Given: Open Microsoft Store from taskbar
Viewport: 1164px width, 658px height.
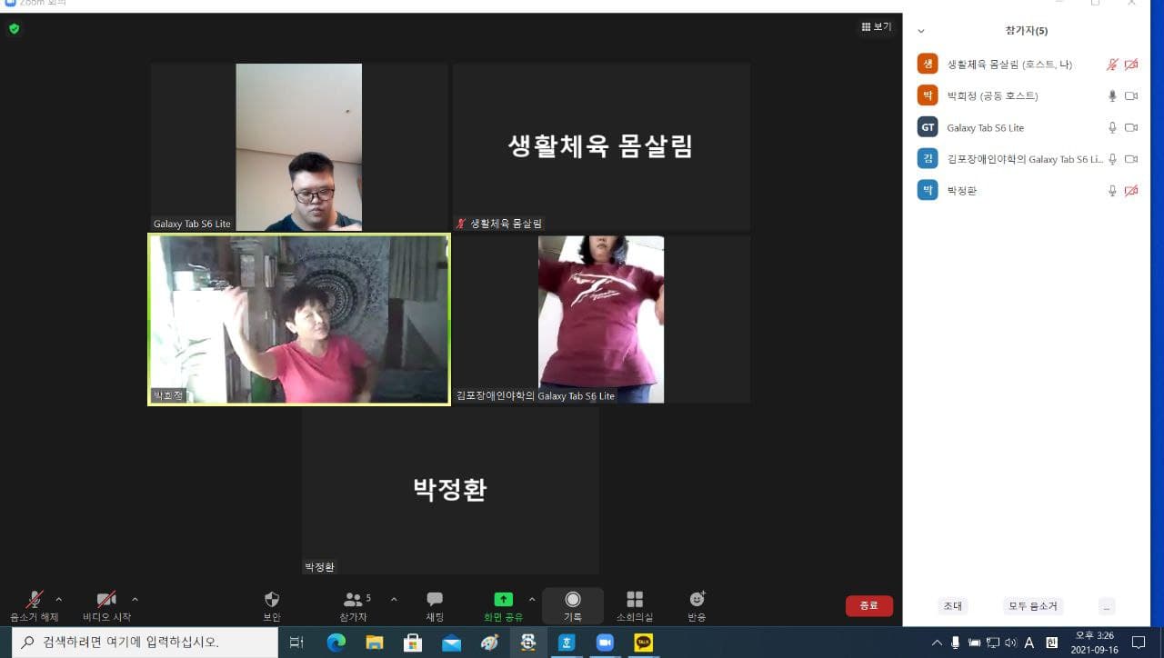Looking at the screenshot, I should coord(413,643).
